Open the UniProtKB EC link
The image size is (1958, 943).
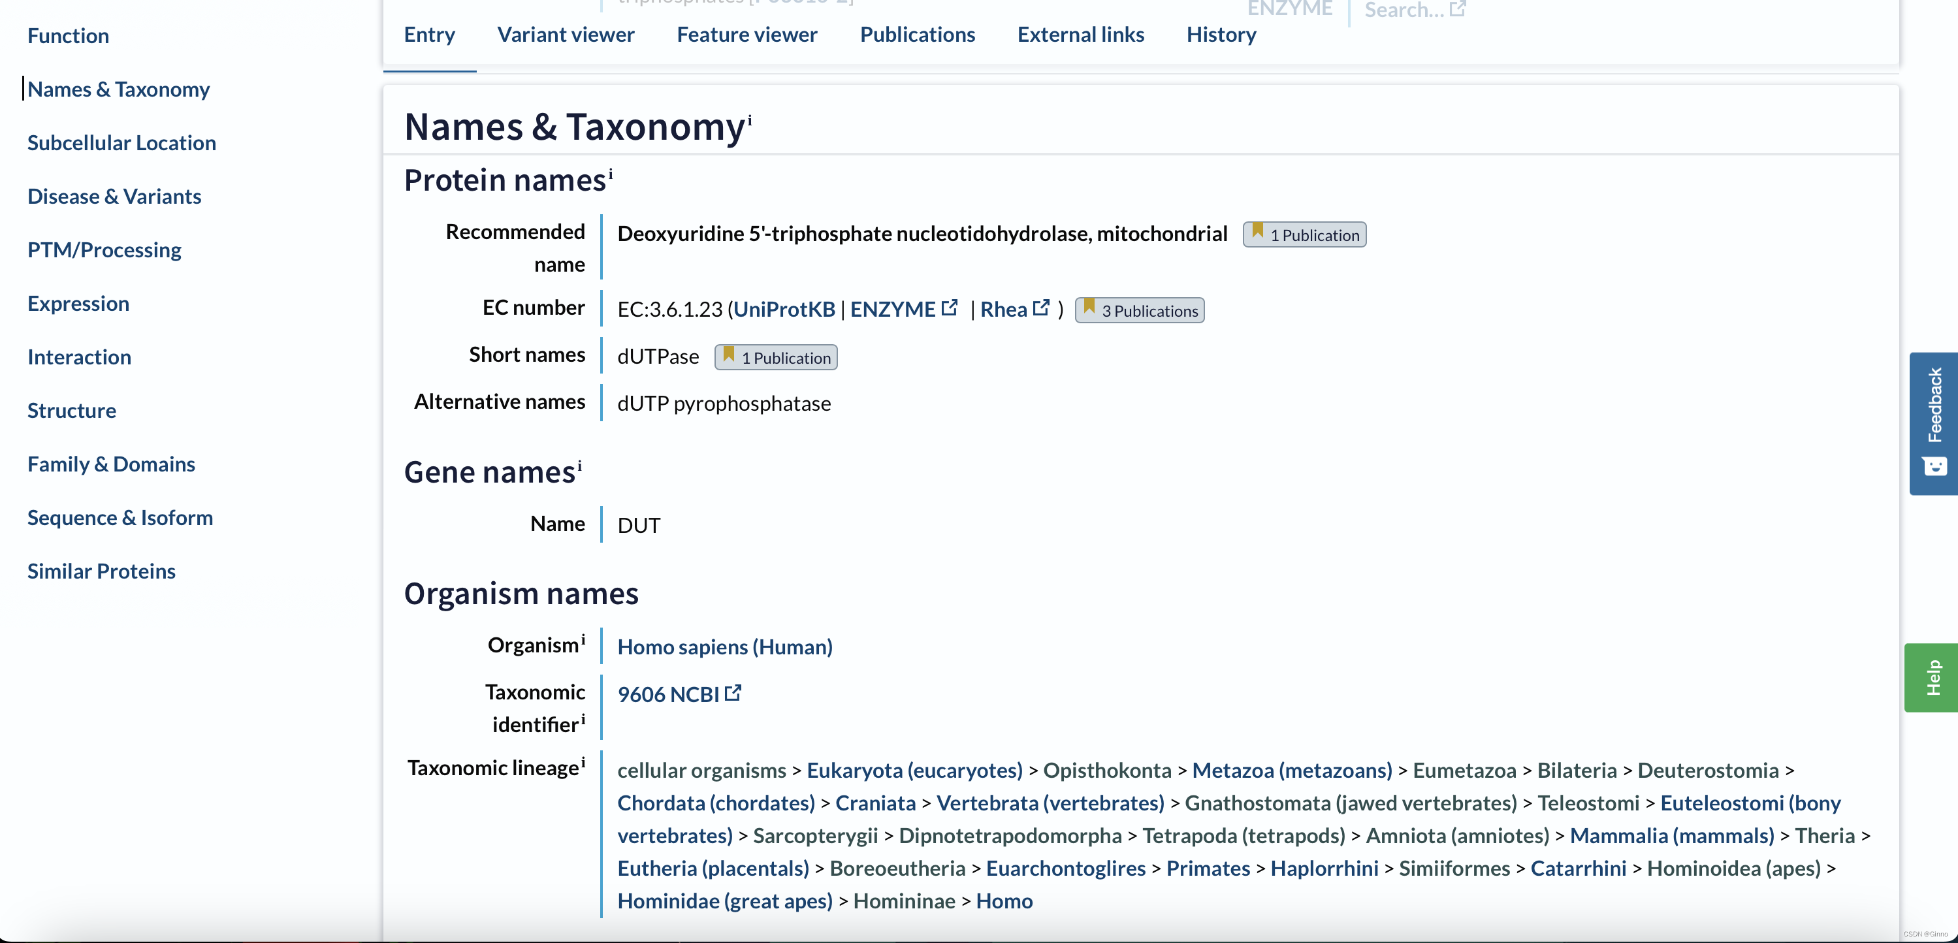coord(784,310)
